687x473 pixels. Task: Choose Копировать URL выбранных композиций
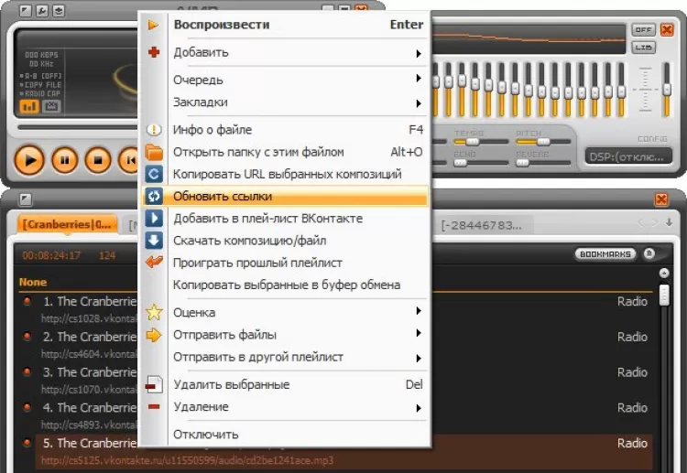click(285, 174)
